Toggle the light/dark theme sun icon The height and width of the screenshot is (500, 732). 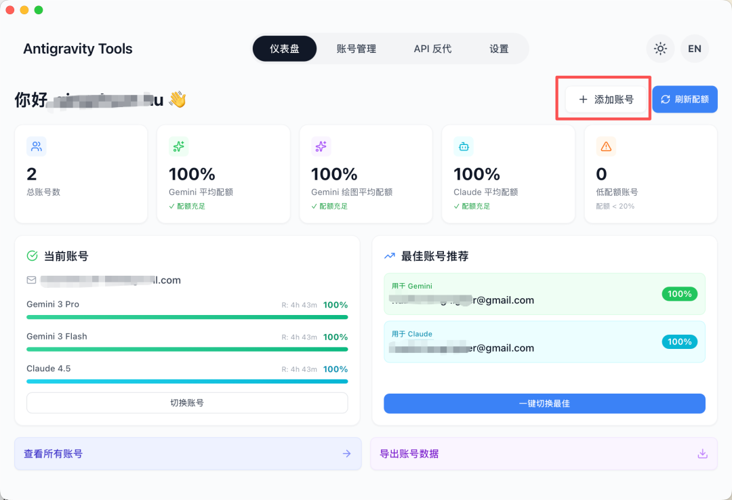pos(660,49)
